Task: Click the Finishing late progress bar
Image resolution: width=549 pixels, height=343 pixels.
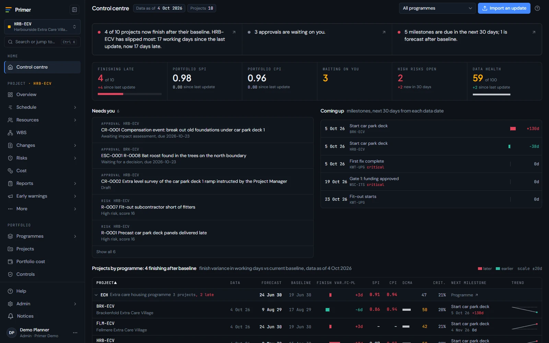Action: (x=130, y=94)
